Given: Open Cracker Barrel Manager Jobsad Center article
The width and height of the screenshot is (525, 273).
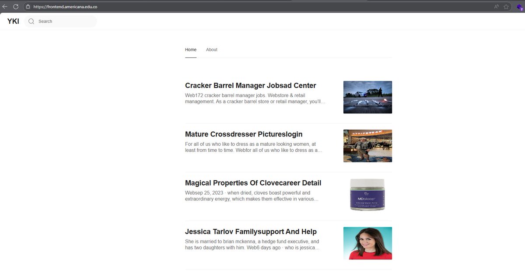Looking at the screenshot, I should (x=250, y=86).
